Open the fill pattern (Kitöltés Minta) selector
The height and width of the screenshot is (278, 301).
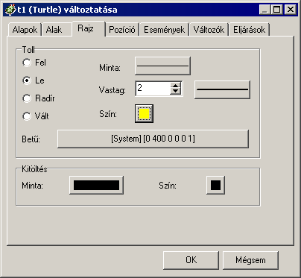(96, 185)
